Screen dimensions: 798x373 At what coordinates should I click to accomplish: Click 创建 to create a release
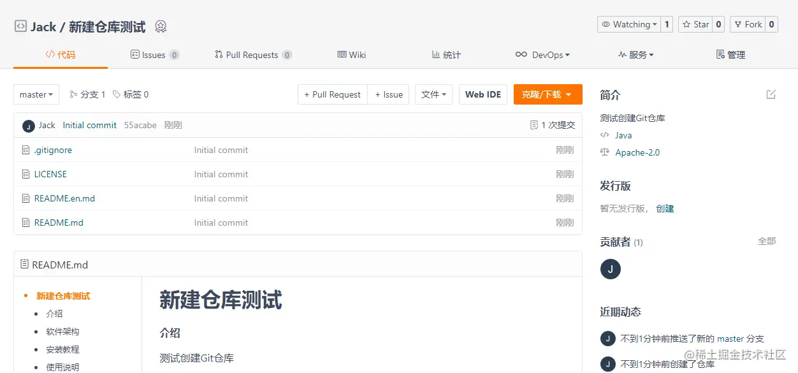point(665,208)
